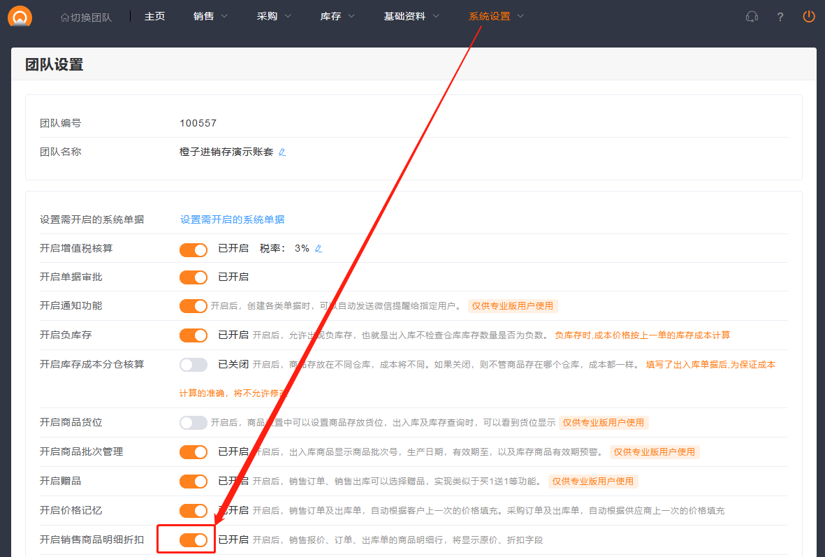The image size is (825, 557).
Task: Disable 开启销售商品明细折扣 switch
Action: tap(194, 540)
